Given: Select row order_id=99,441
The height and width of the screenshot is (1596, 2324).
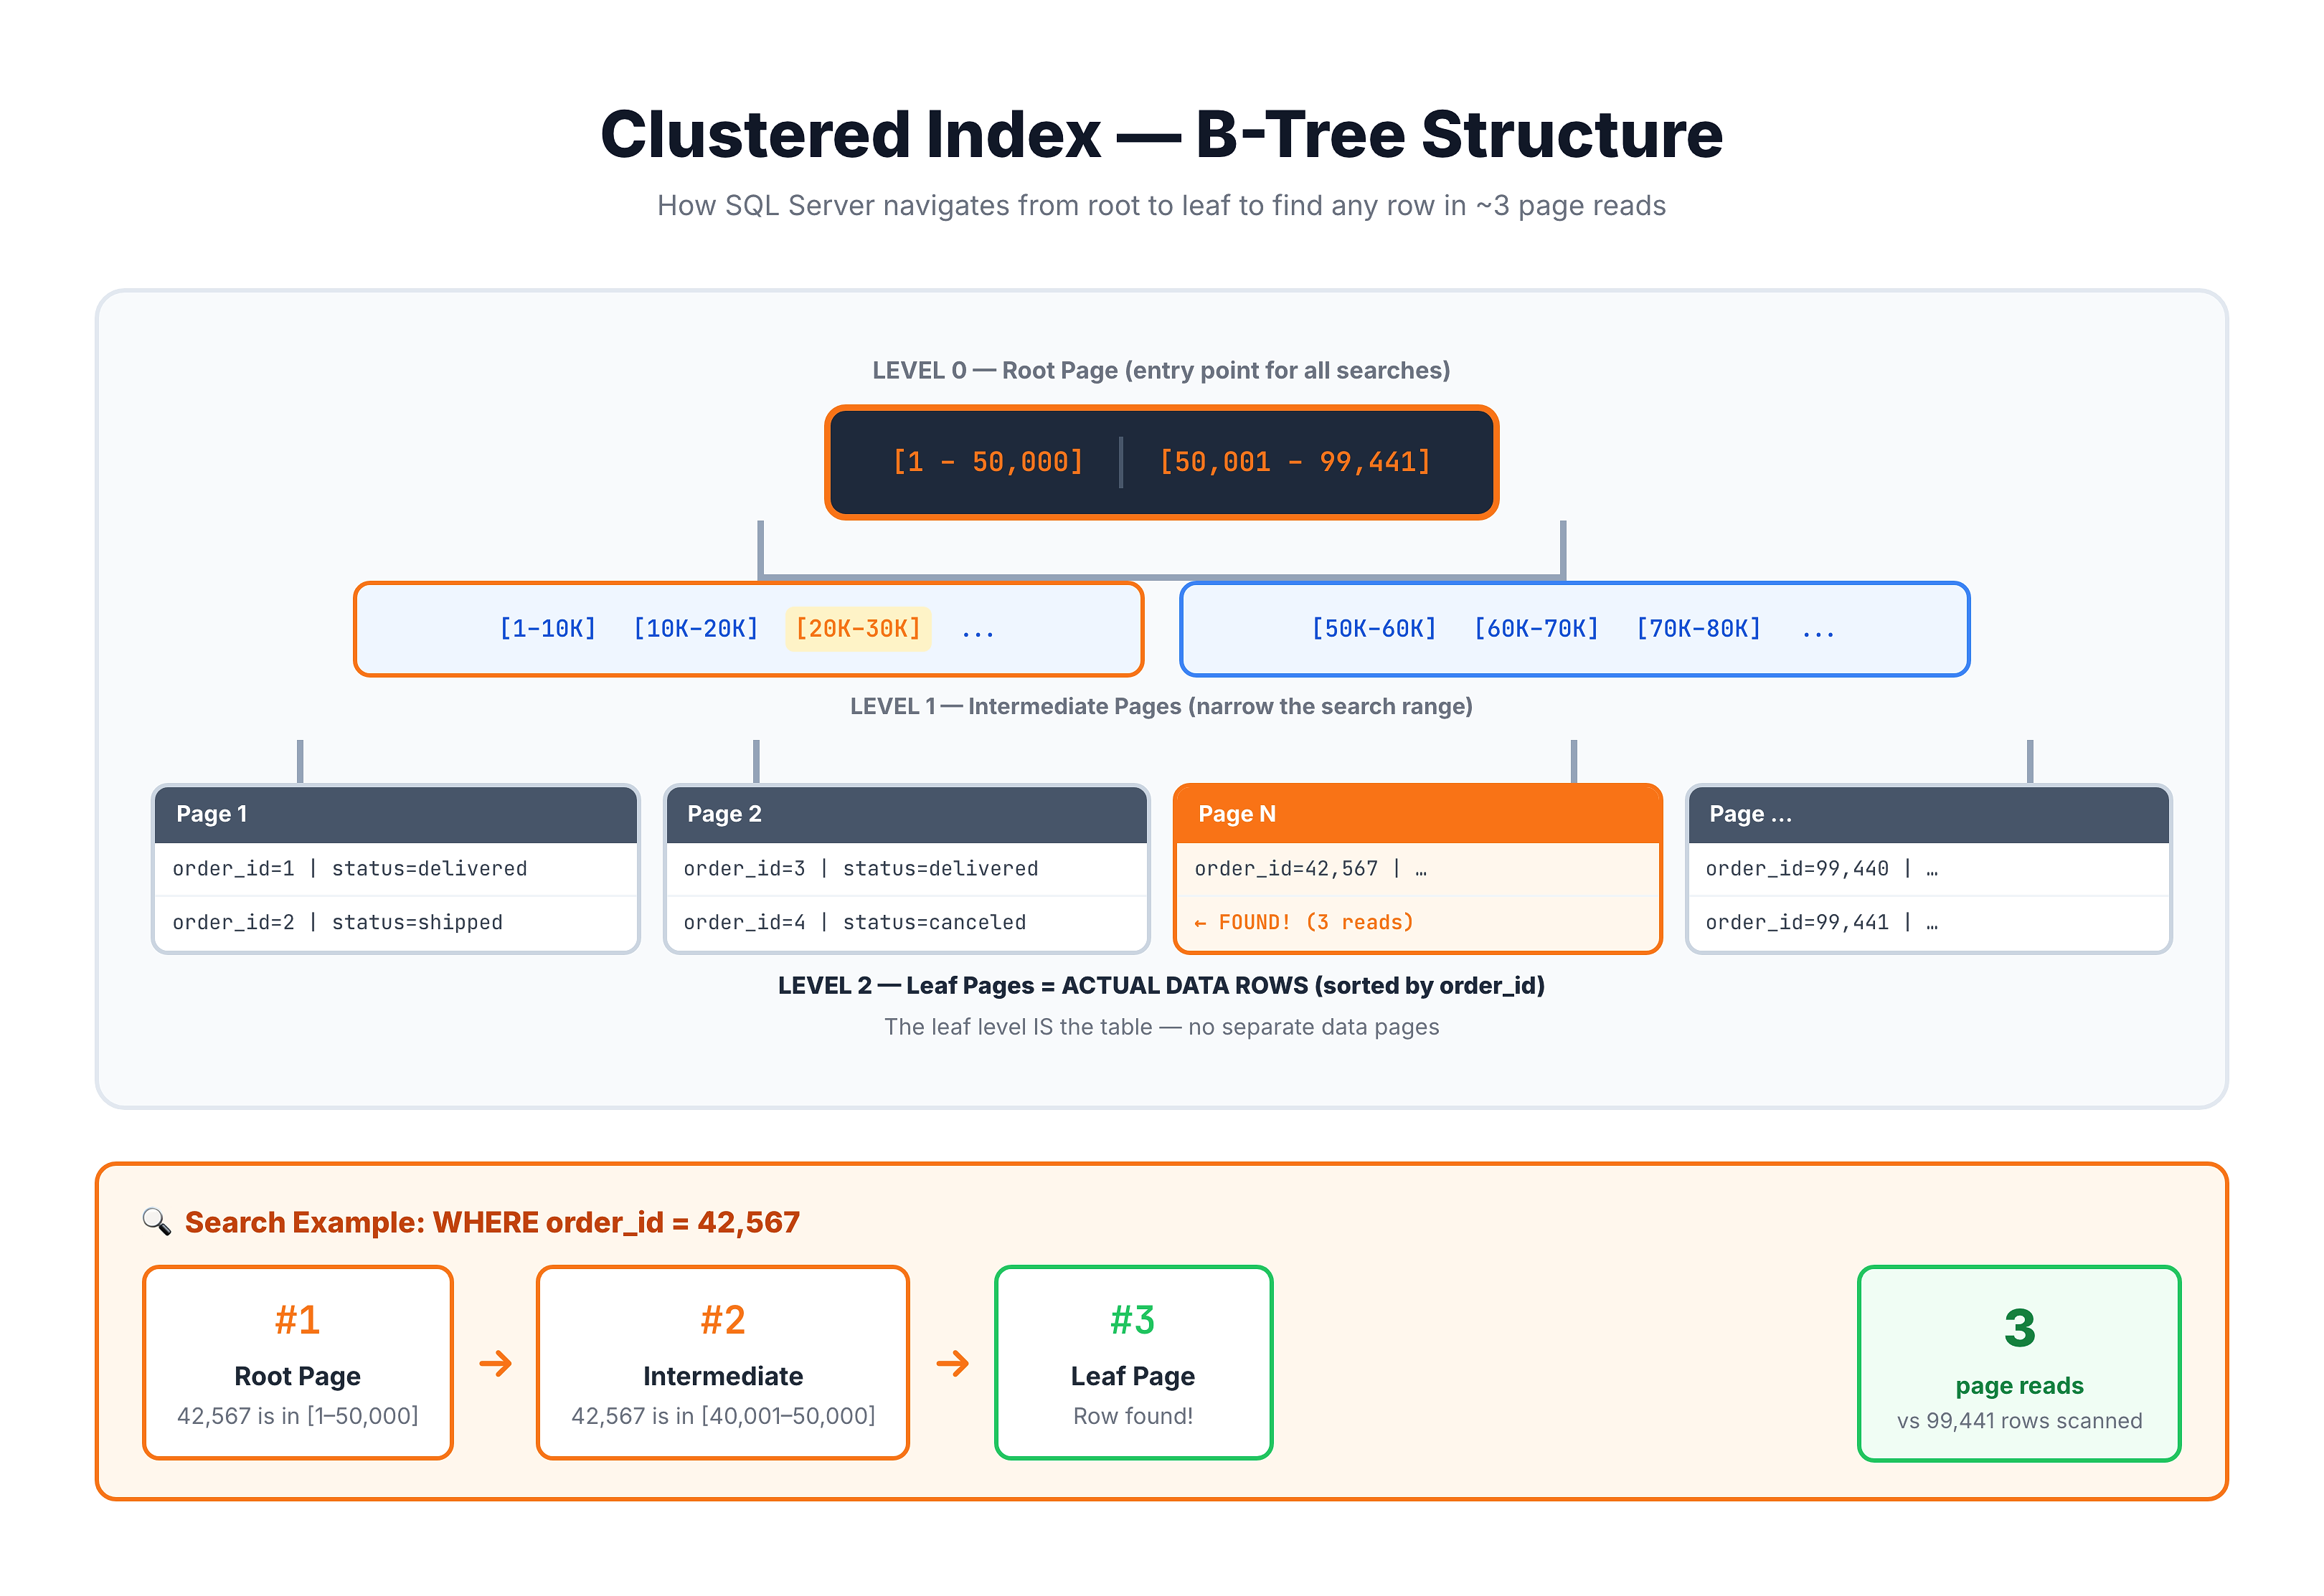Looking at the screenshot, I should (x=1929, y=923).
